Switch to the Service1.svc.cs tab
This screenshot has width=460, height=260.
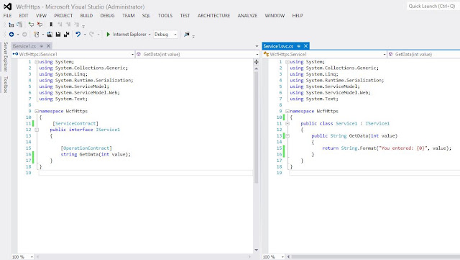point(278,46)
